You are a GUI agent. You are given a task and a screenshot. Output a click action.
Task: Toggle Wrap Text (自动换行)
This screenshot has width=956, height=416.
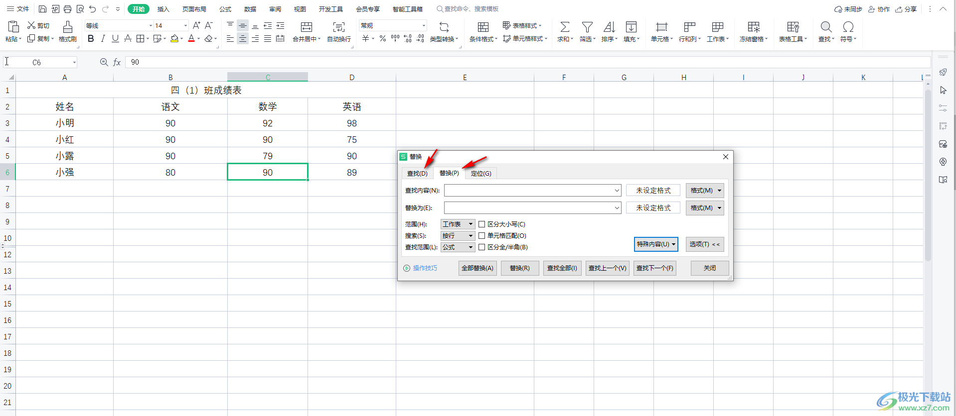click(x=339, y=31)
